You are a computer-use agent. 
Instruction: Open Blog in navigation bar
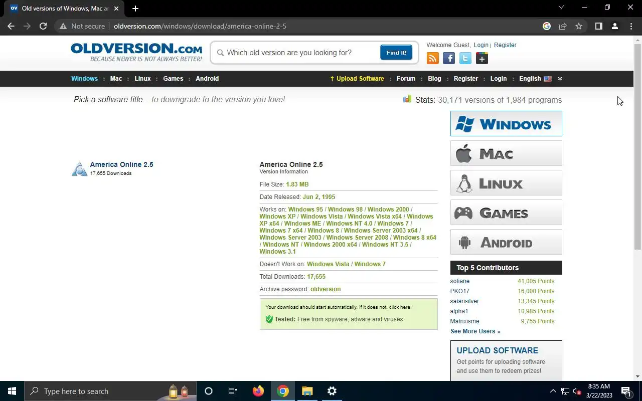(x=434, y=79)
